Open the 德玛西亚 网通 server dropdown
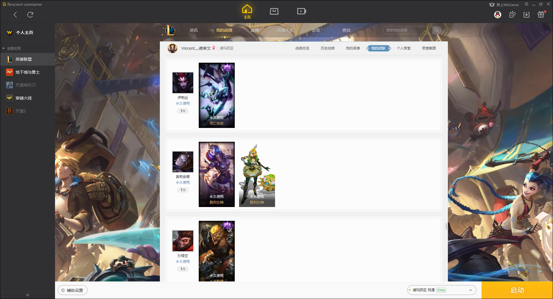This screenshot has height=299, width=553. point(442,290)
